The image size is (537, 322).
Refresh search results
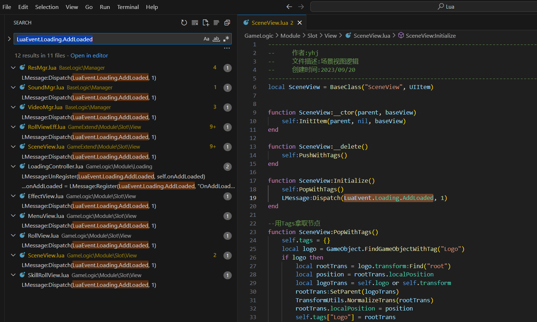pos(184,23)
